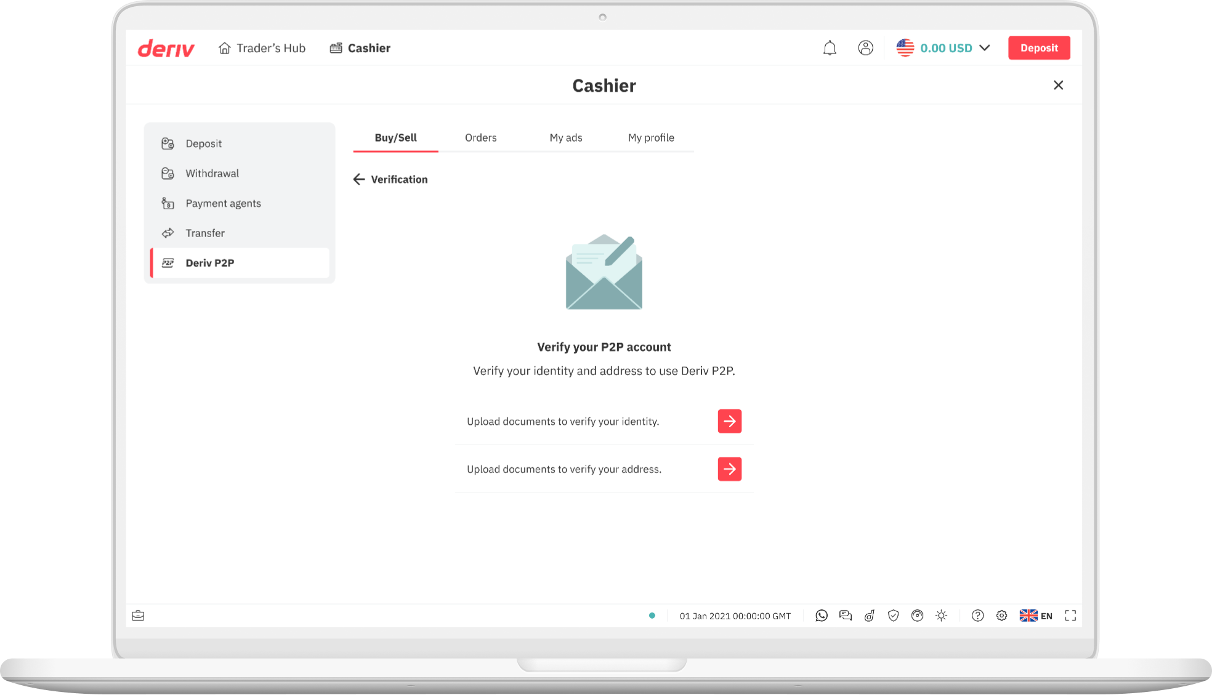Open the My profile tab
This screenshot has height=695, width=1212.
click(x=651, y=138)
